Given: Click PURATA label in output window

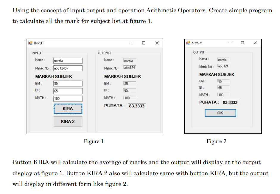Looking at the screenshot, I should click(x=209, y=102).
